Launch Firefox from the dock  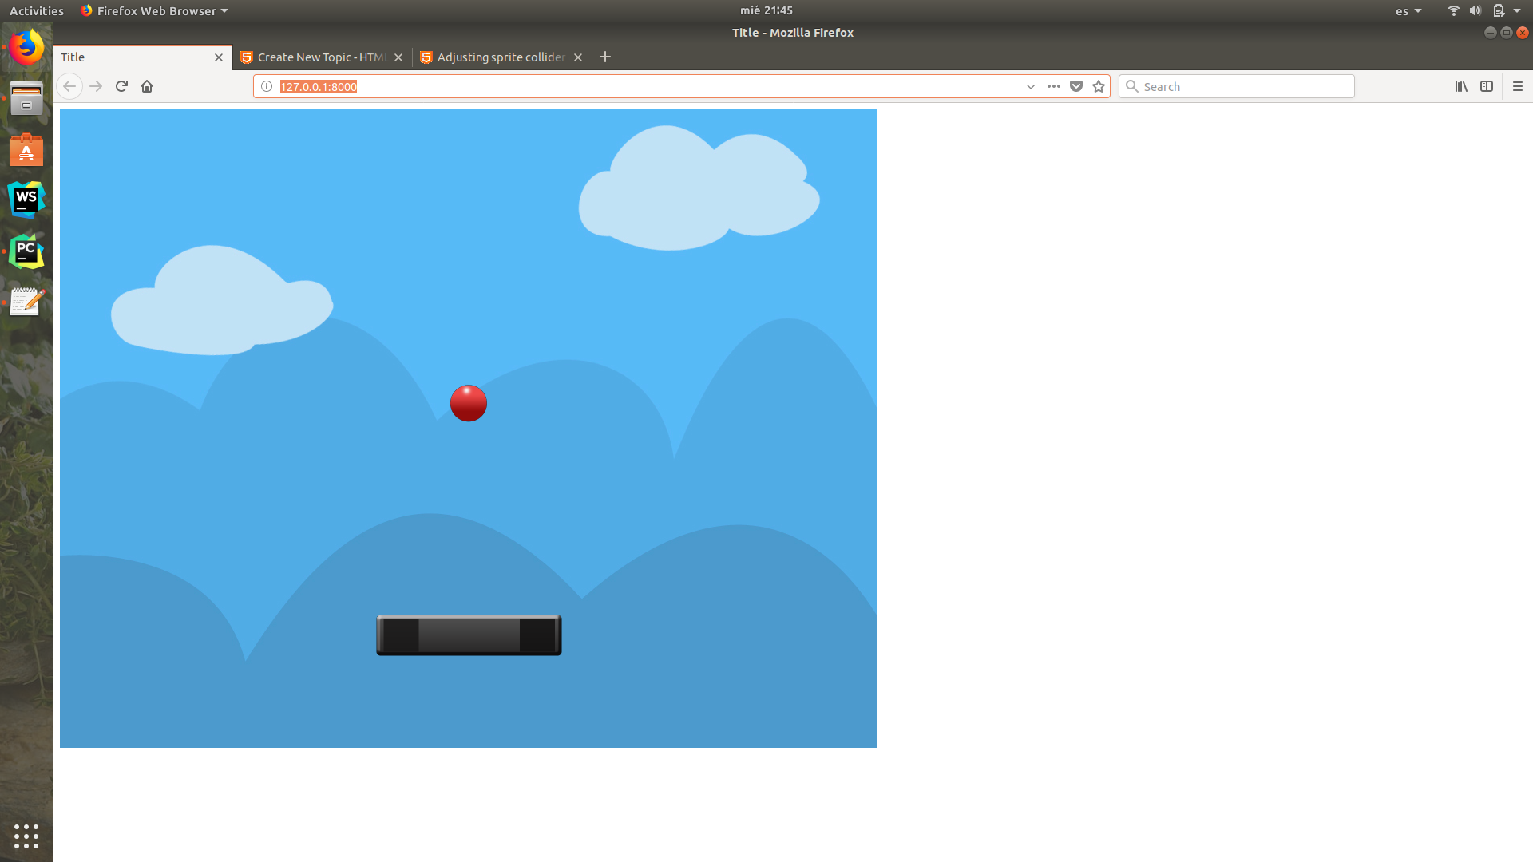pyautogui.click(x=26, y=48)
